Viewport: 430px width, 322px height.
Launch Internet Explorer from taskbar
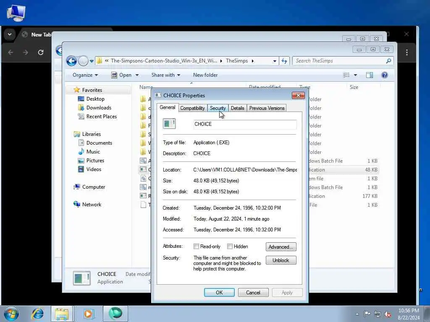[x=37, y=314]
